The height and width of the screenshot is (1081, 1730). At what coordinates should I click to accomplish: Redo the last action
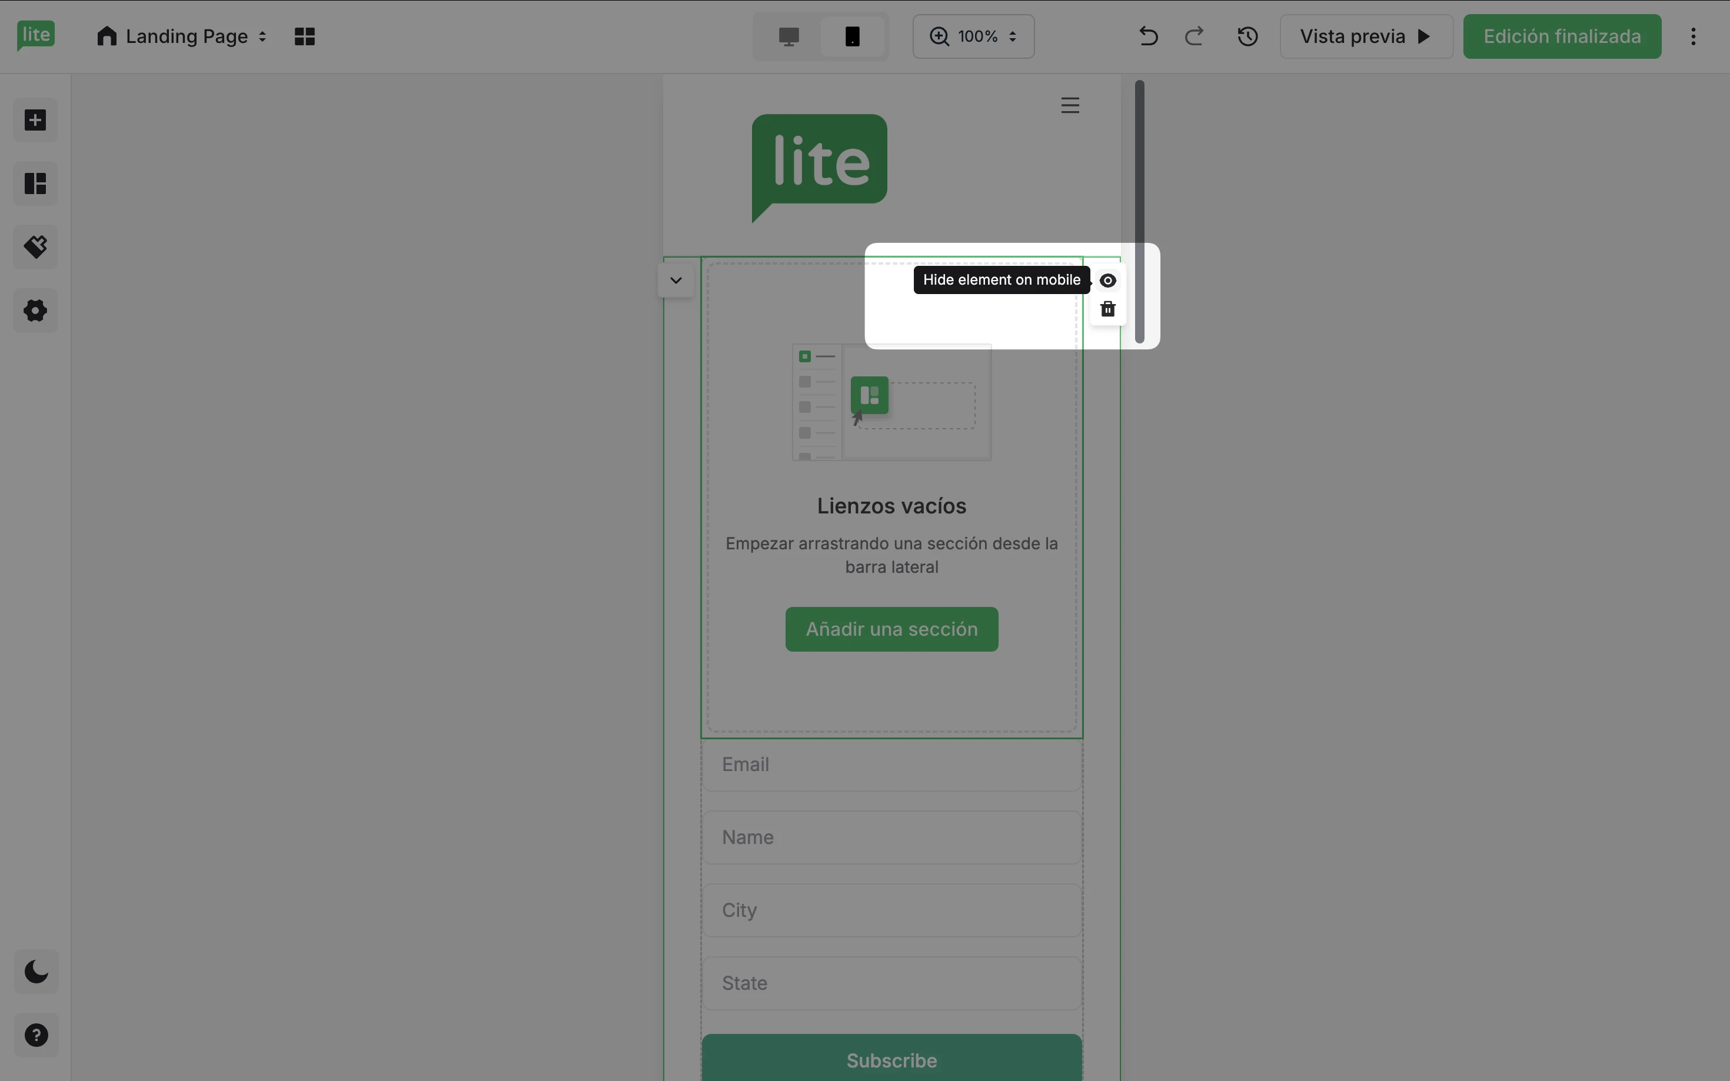(1193, 36)
